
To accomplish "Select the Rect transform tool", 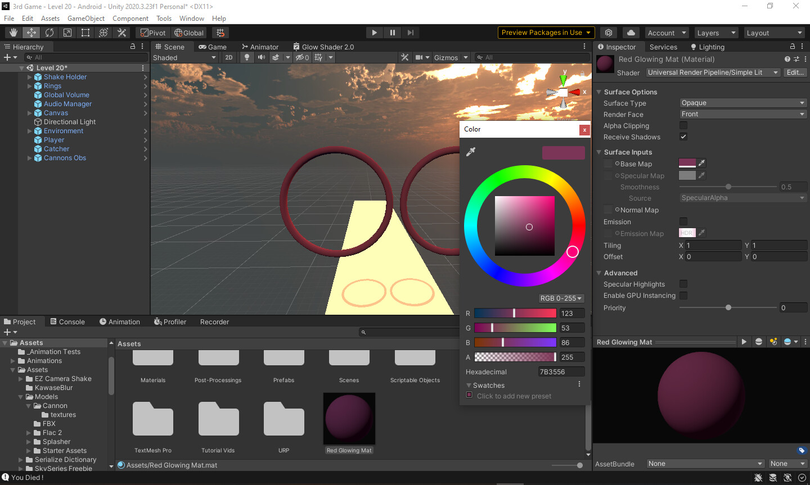I will click(x=85, y=32).
